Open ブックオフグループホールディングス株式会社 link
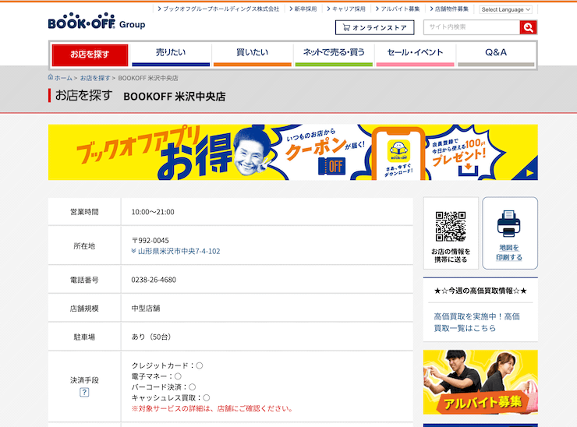The width and height of the screenshot is (577, 427). point(218,9)
